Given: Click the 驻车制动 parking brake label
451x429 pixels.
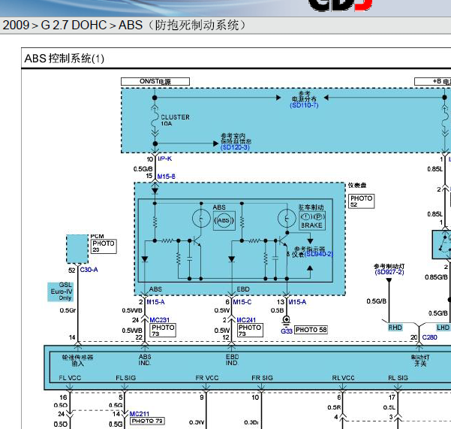Looking at the screenshot, I should click(311, 207).
